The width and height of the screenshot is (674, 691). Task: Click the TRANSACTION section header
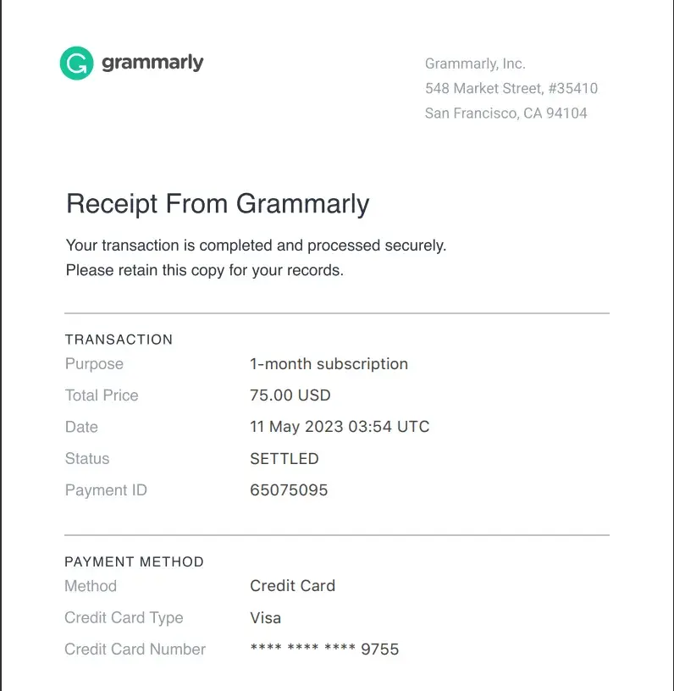119,340
